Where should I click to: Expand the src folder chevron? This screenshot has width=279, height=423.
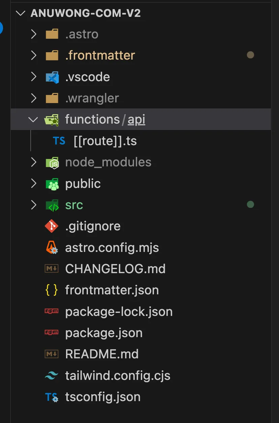click(33, 205)
